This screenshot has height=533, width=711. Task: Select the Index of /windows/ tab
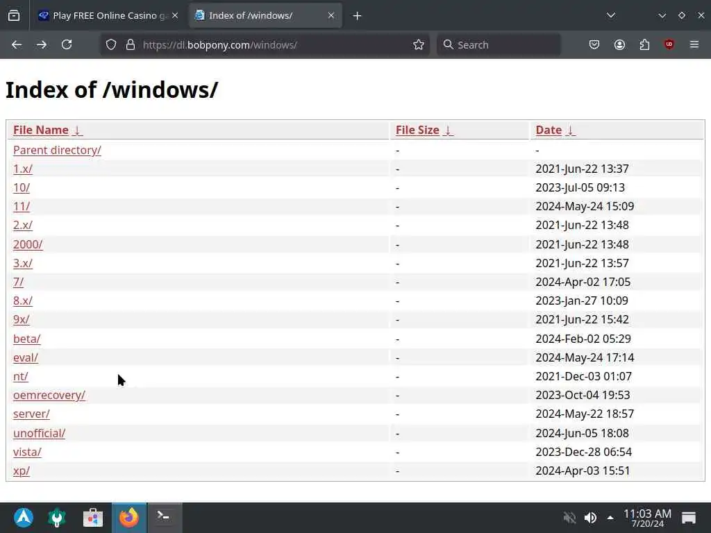pyautogui.click(x=265, y=16)
